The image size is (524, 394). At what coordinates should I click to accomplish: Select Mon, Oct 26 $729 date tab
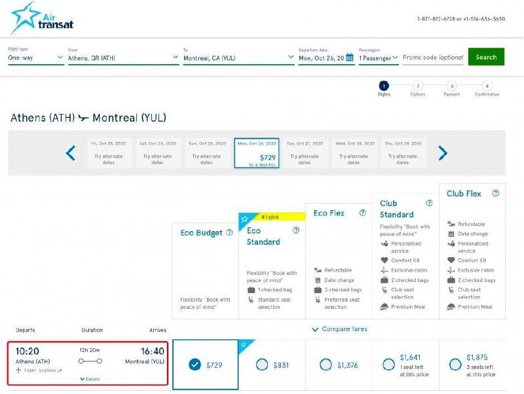point(257,153)
